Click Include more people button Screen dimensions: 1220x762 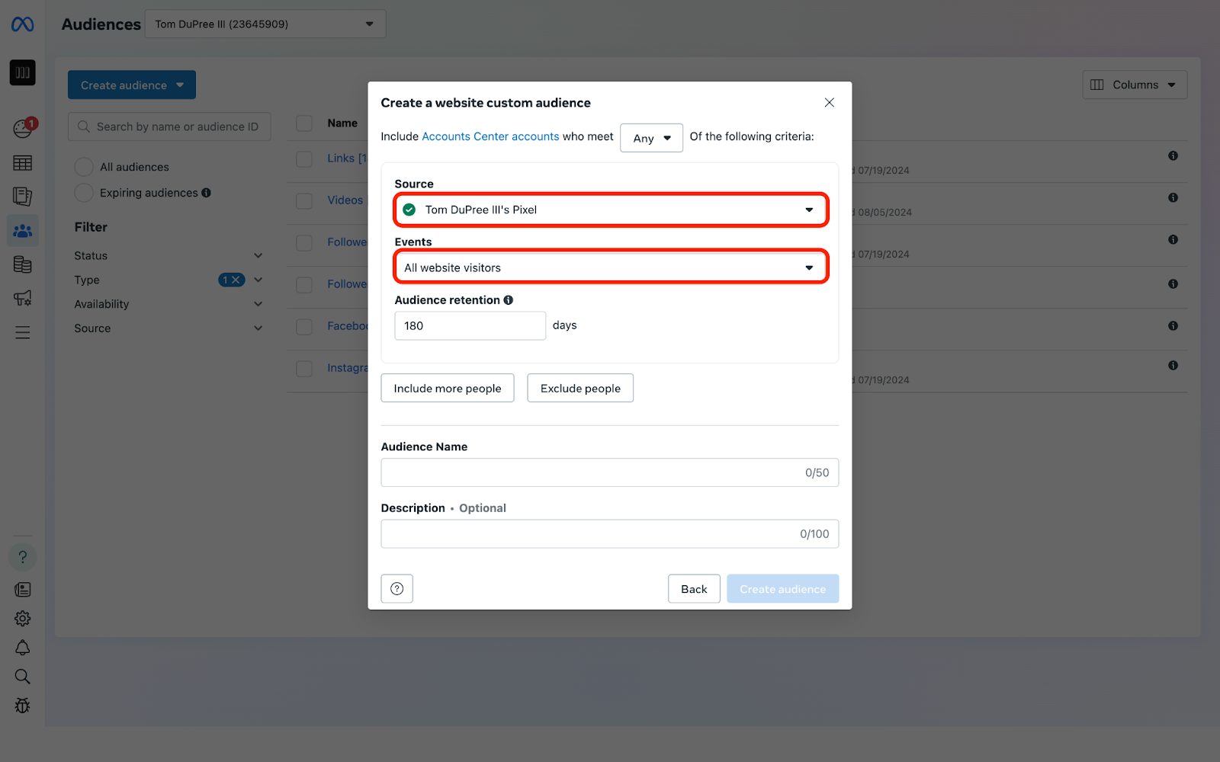click(448, 388)
